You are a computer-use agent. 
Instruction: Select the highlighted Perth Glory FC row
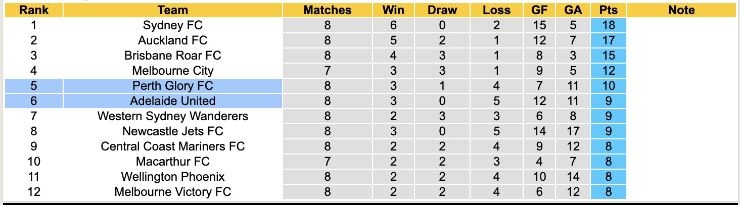click(x=172, y=86)
